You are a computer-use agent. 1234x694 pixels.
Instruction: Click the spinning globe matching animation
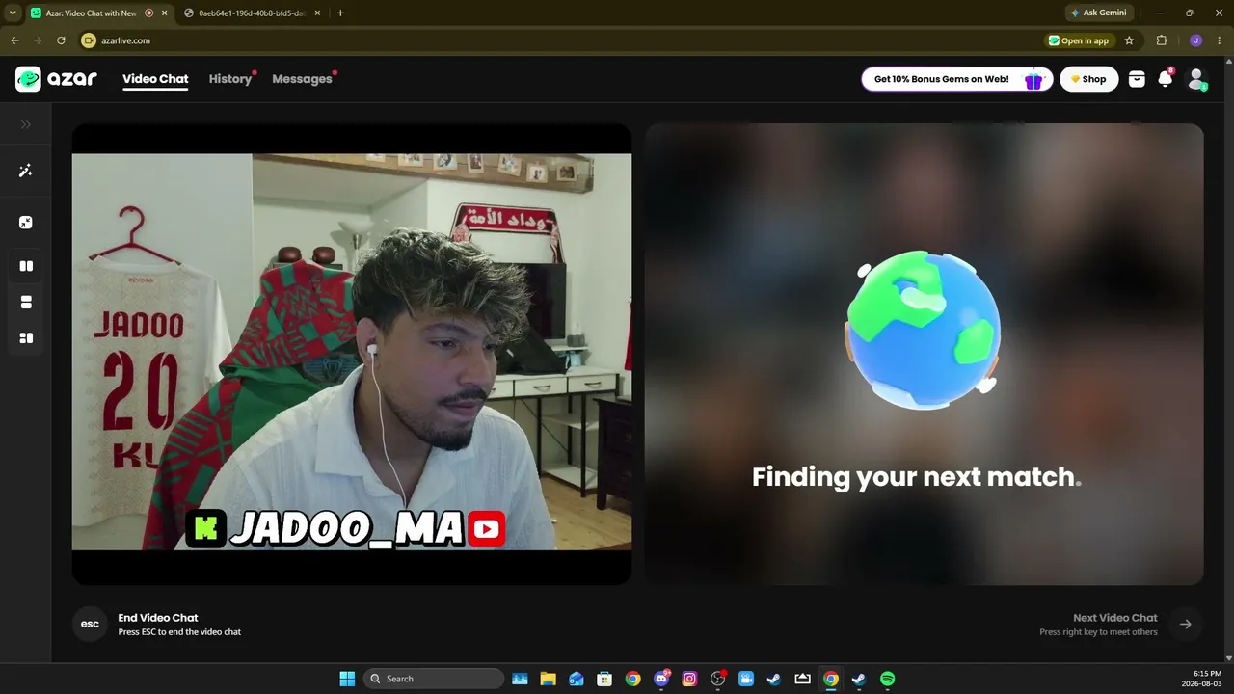923,330
